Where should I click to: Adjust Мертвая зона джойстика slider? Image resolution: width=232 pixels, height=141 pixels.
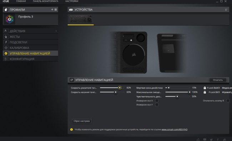click(168, 88)
